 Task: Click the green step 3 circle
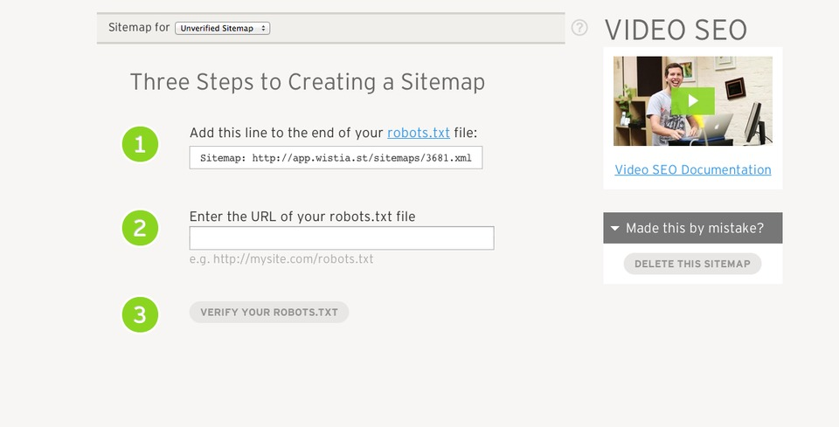pos(140,314)
